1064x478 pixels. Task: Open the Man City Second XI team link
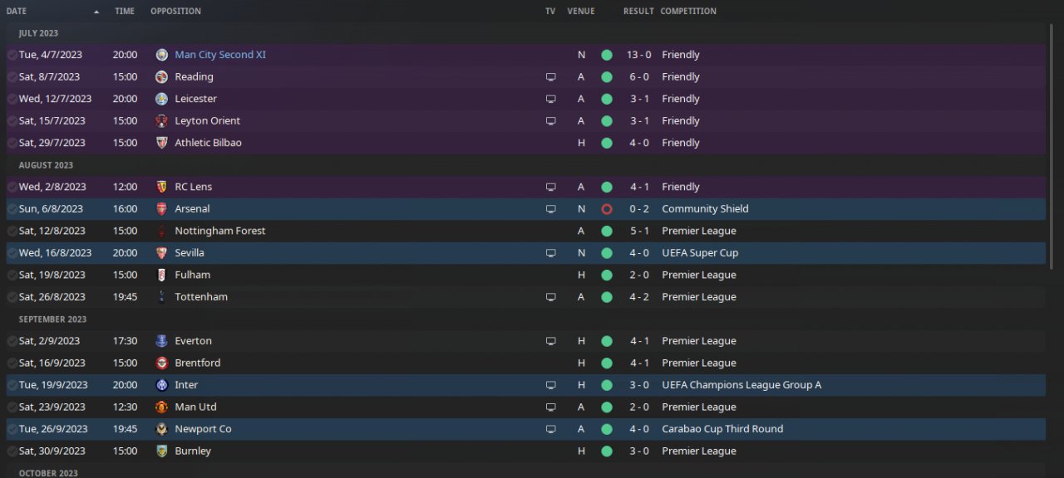tap(220, 55)
